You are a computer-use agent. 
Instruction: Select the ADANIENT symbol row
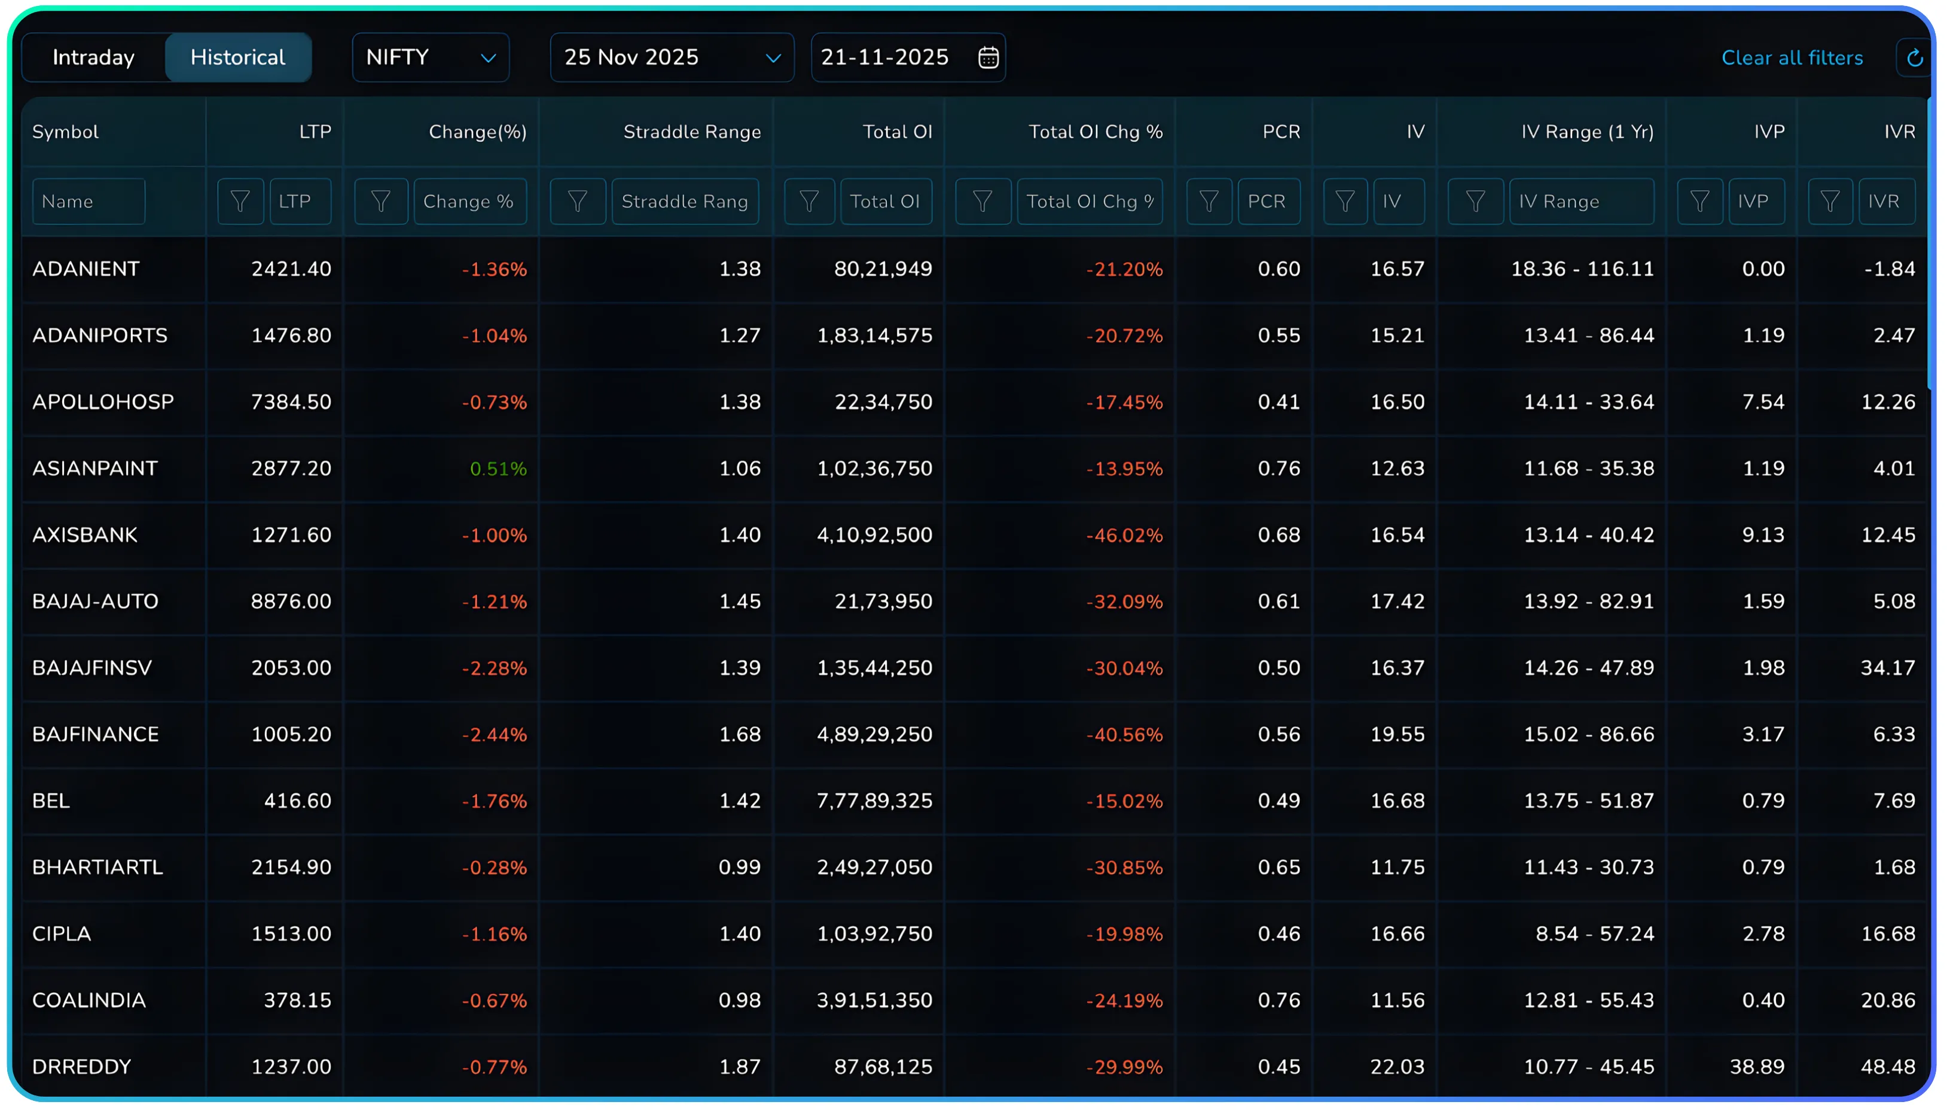click(x=86, y=268)
